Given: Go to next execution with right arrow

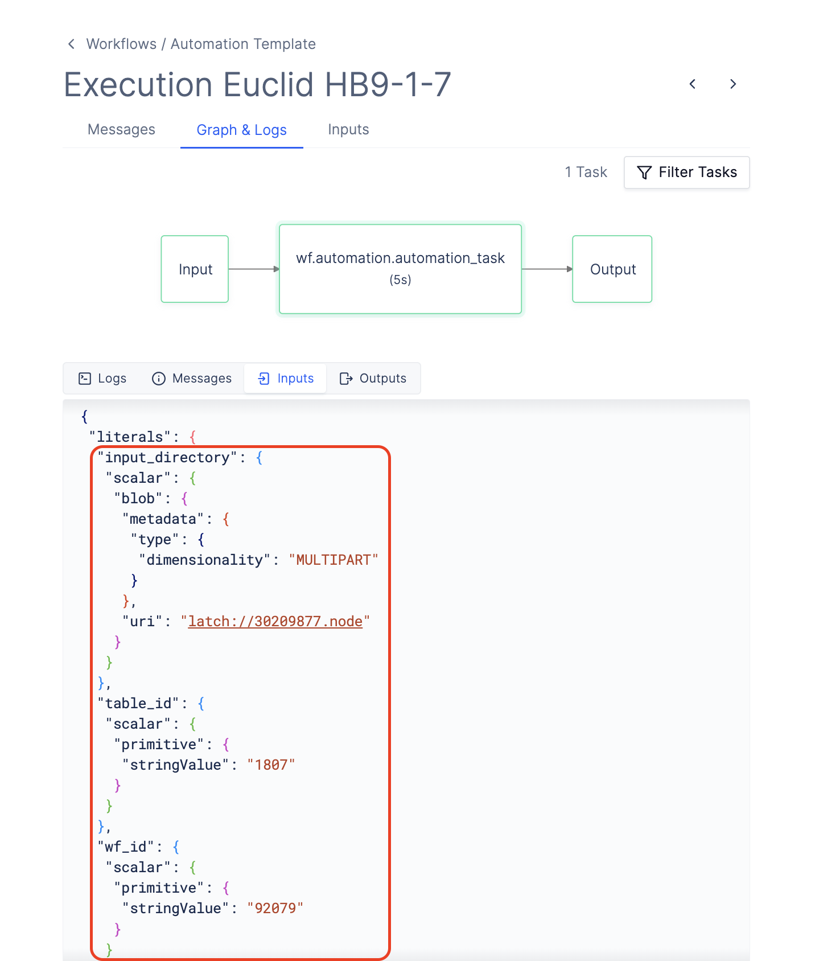Looking at the screenshot, I should (733, 84).
